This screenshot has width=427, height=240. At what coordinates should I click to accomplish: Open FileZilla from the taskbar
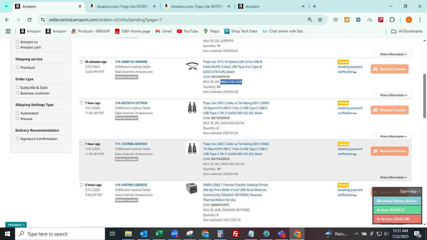tap(236, 234)
